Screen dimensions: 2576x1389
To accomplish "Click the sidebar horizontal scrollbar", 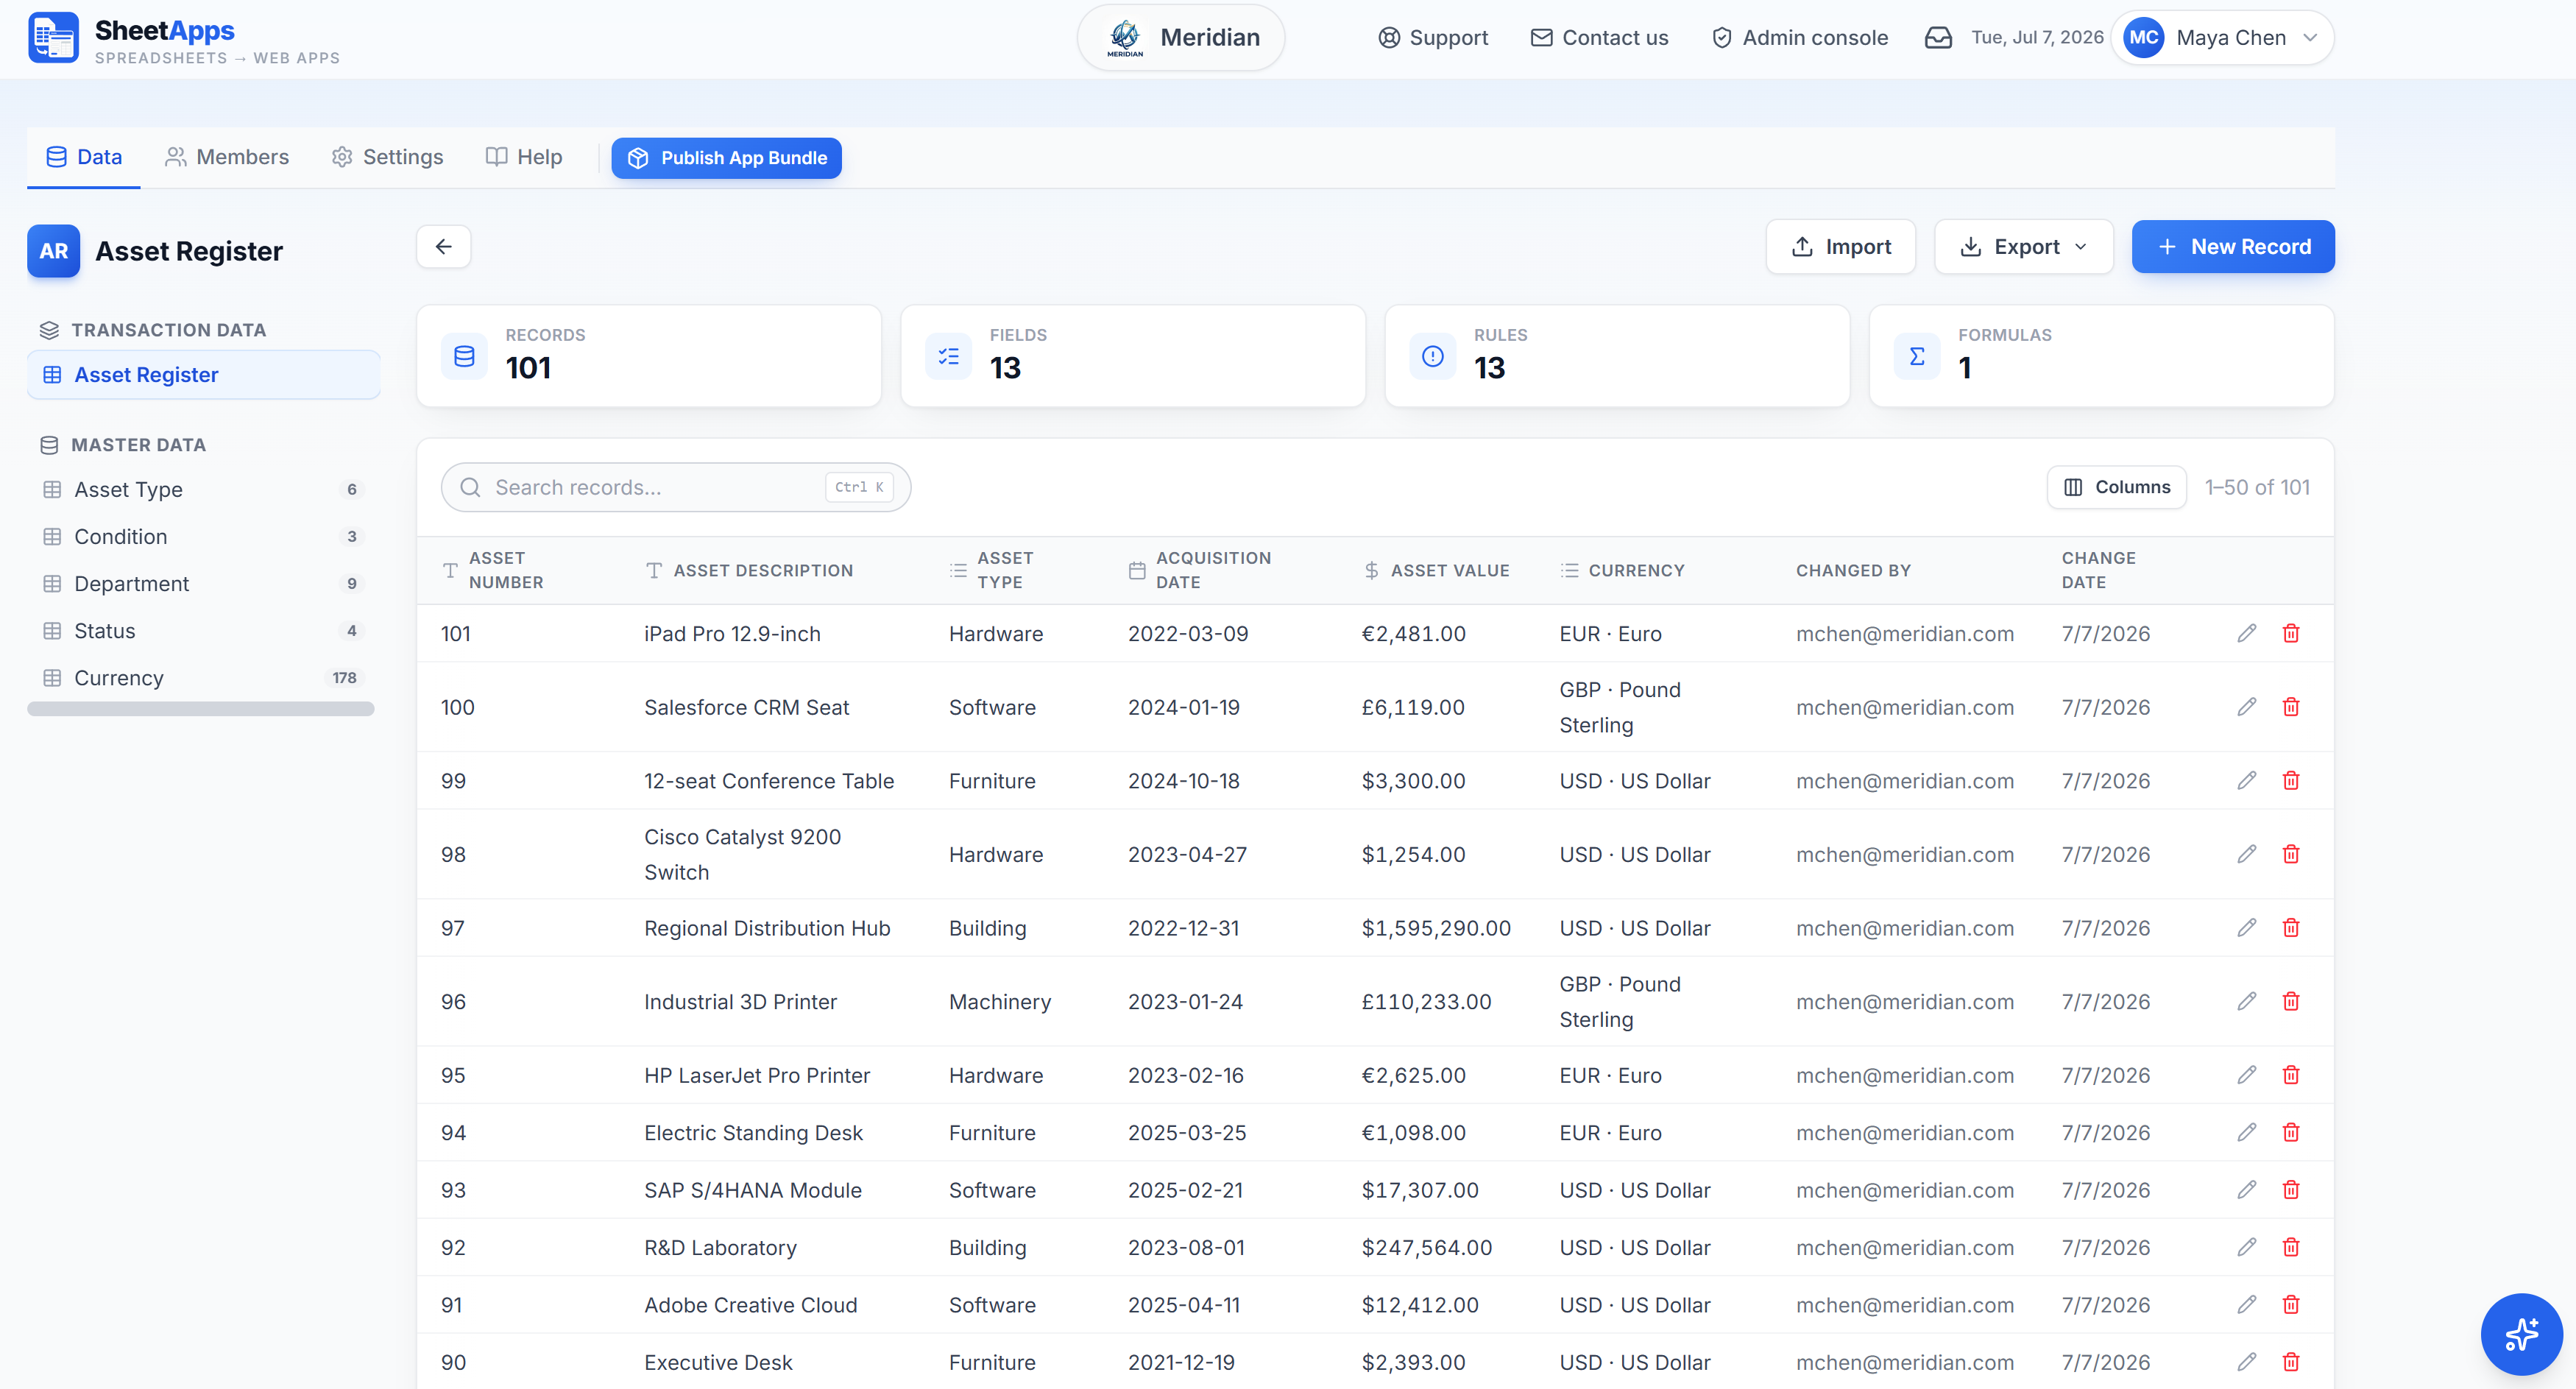I will [201, 709].
